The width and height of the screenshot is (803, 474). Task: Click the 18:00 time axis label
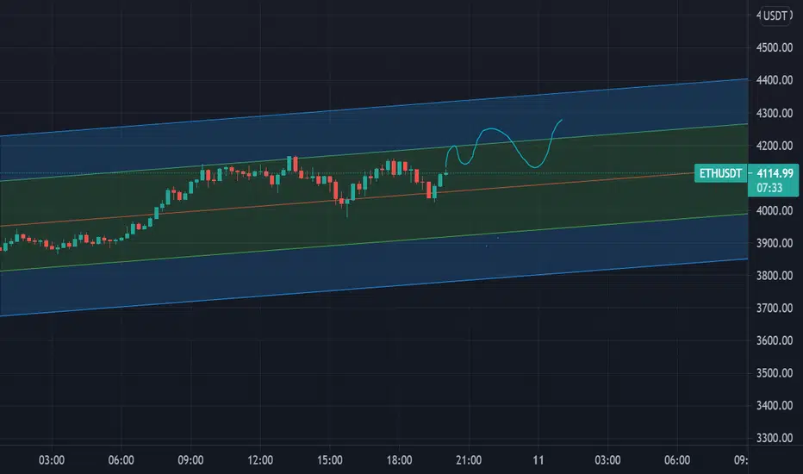[x=400, y=460]
